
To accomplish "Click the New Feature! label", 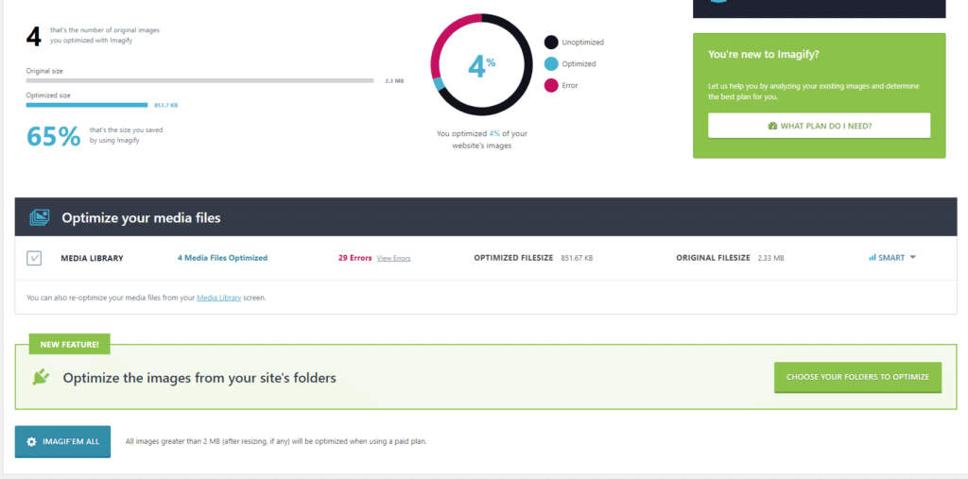I will [69, 344].
